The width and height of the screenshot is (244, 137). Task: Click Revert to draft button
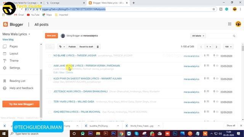coord(86,47)
